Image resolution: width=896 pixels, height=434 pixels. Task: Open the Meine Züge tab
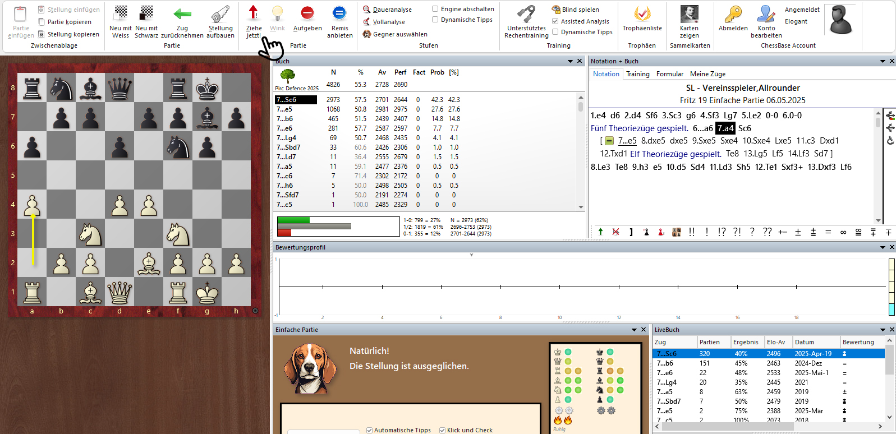tap(707, 74)
